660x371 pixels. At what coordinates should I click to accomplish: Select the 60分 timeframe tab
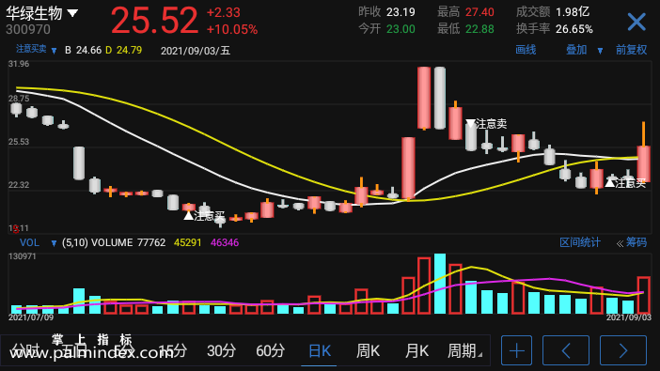(270, 350)
